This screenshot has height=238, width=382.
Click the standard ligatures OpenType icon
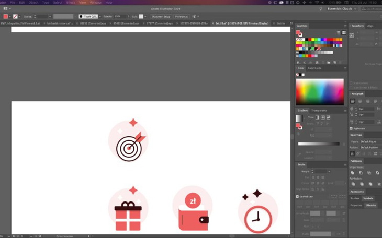coord(352,154)
